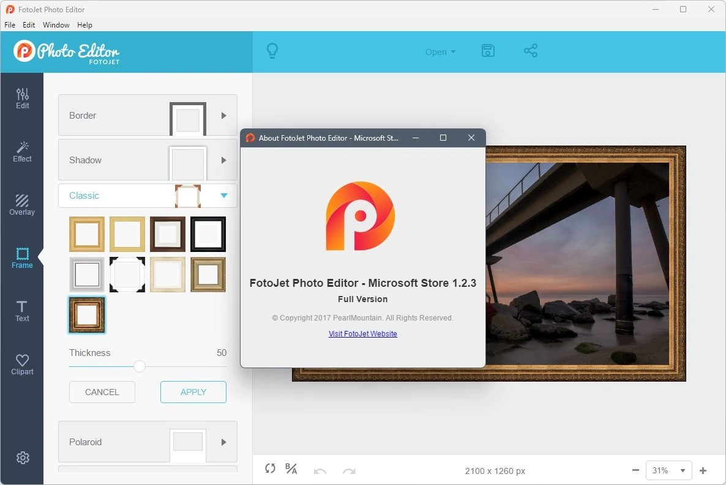This screenshot has height=485, width=726.
Task: Click the FotoJet P logo in About dialog
Action: (360, 216)
